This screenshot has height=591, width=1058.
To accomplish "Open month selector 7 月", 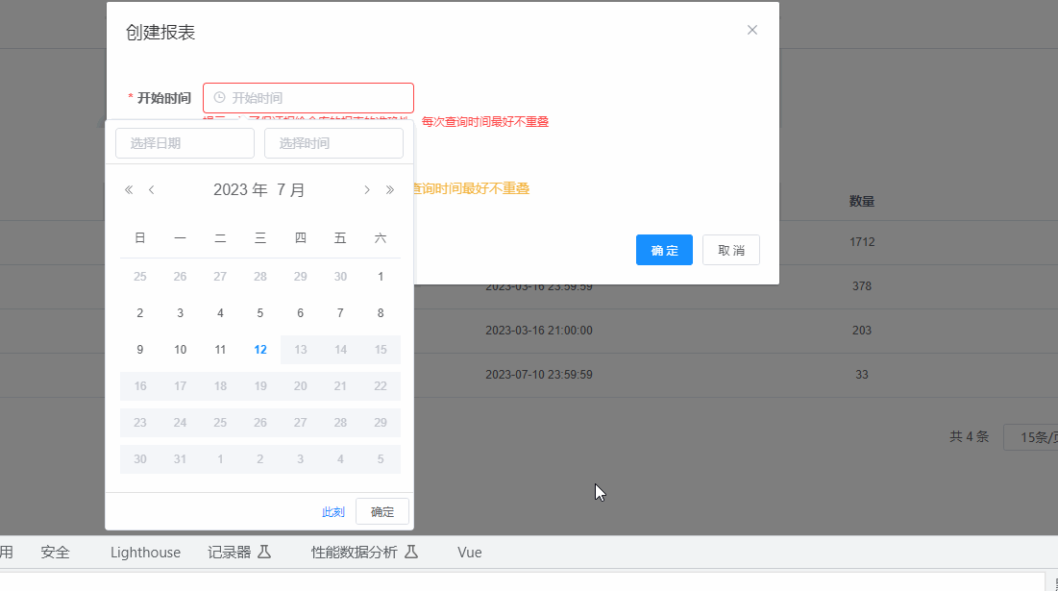I will pyautogui.click(x=291, y=189).
